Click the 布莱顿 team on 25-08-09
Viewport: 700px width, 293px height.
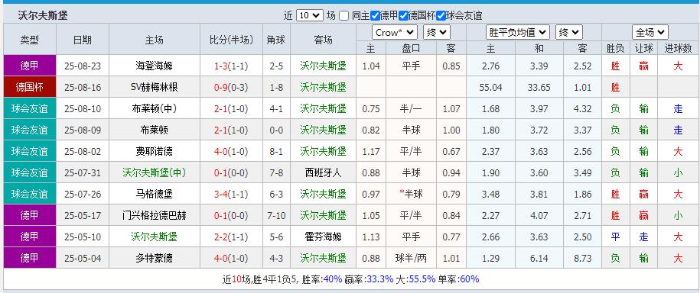click(154, 130)
